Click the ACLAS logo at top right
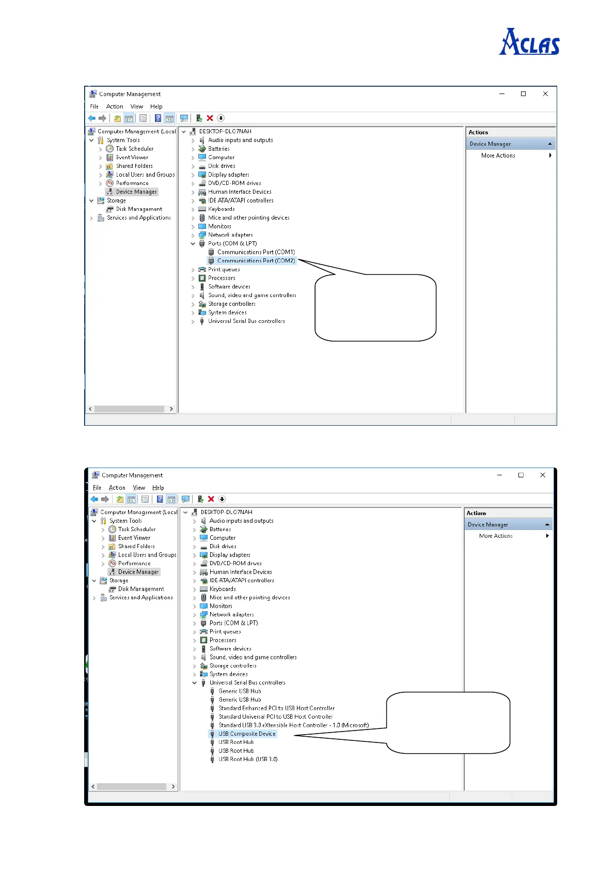 point(529,42)
